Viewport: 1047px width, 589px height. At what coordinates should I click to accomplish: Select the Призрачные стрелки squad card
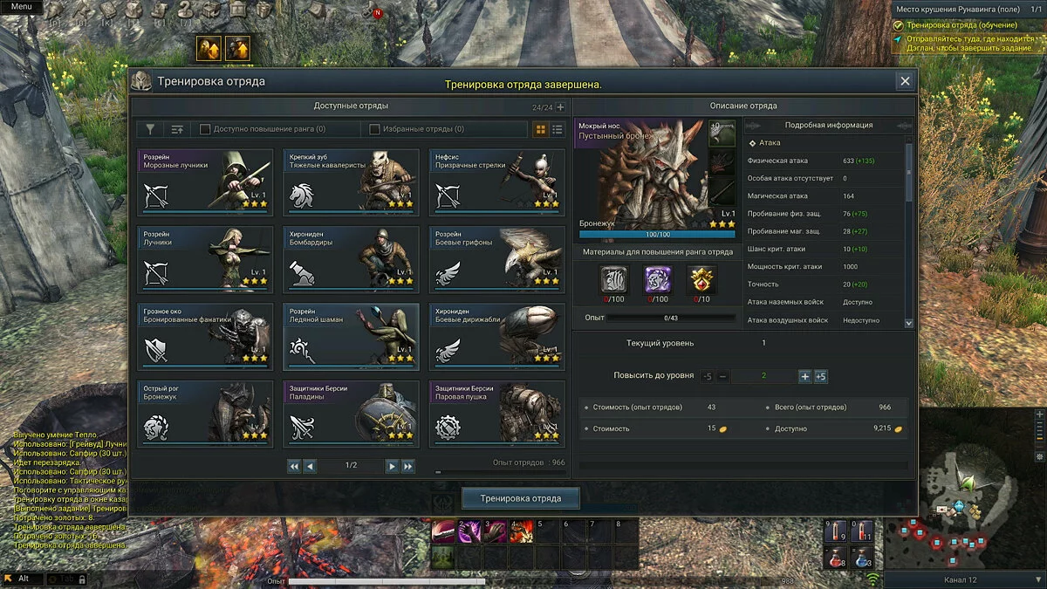point(496,182)
